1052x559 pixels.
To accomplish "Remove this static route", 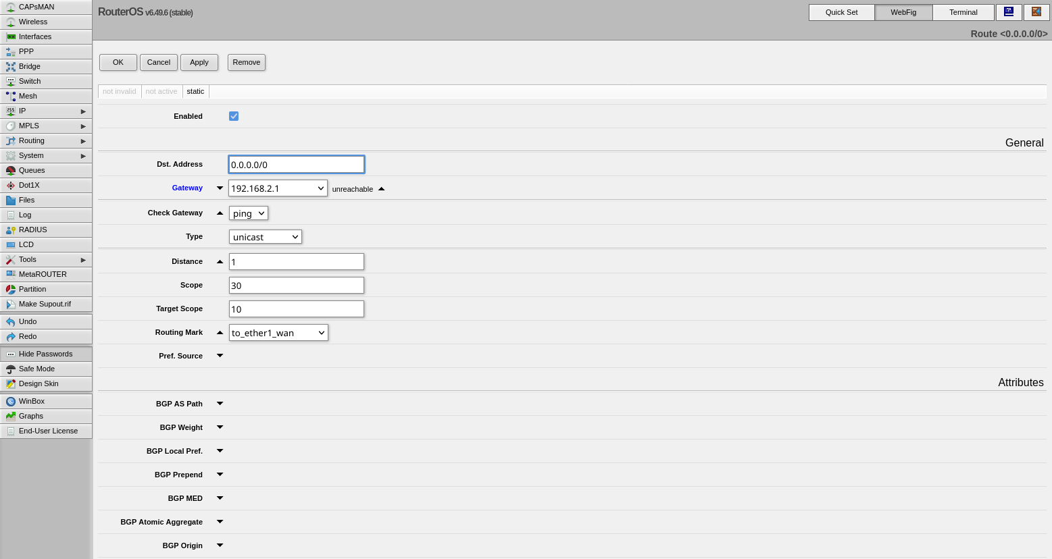I will point(246,62).
